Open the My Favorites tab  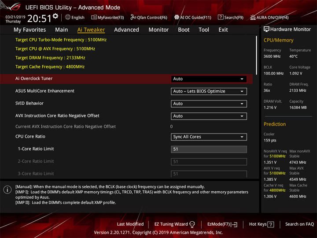(30, 30)
